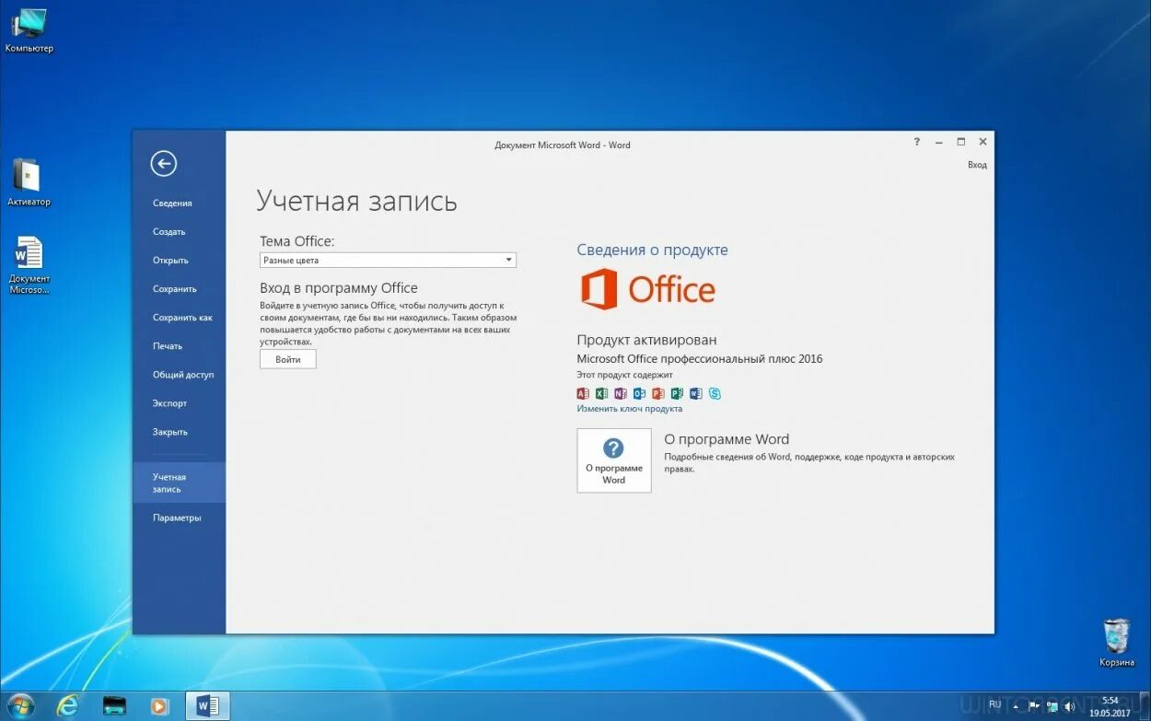1151x721 pixels.
Task: Select the Активатор desktop icon
Action: (29, 182)
